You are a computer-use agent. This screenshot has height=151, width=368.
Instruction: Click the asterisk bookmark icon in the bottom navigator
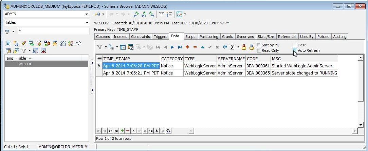157,131
